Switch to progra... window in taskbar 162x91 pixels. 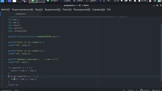pyautogui.click(x=53, y=1)
